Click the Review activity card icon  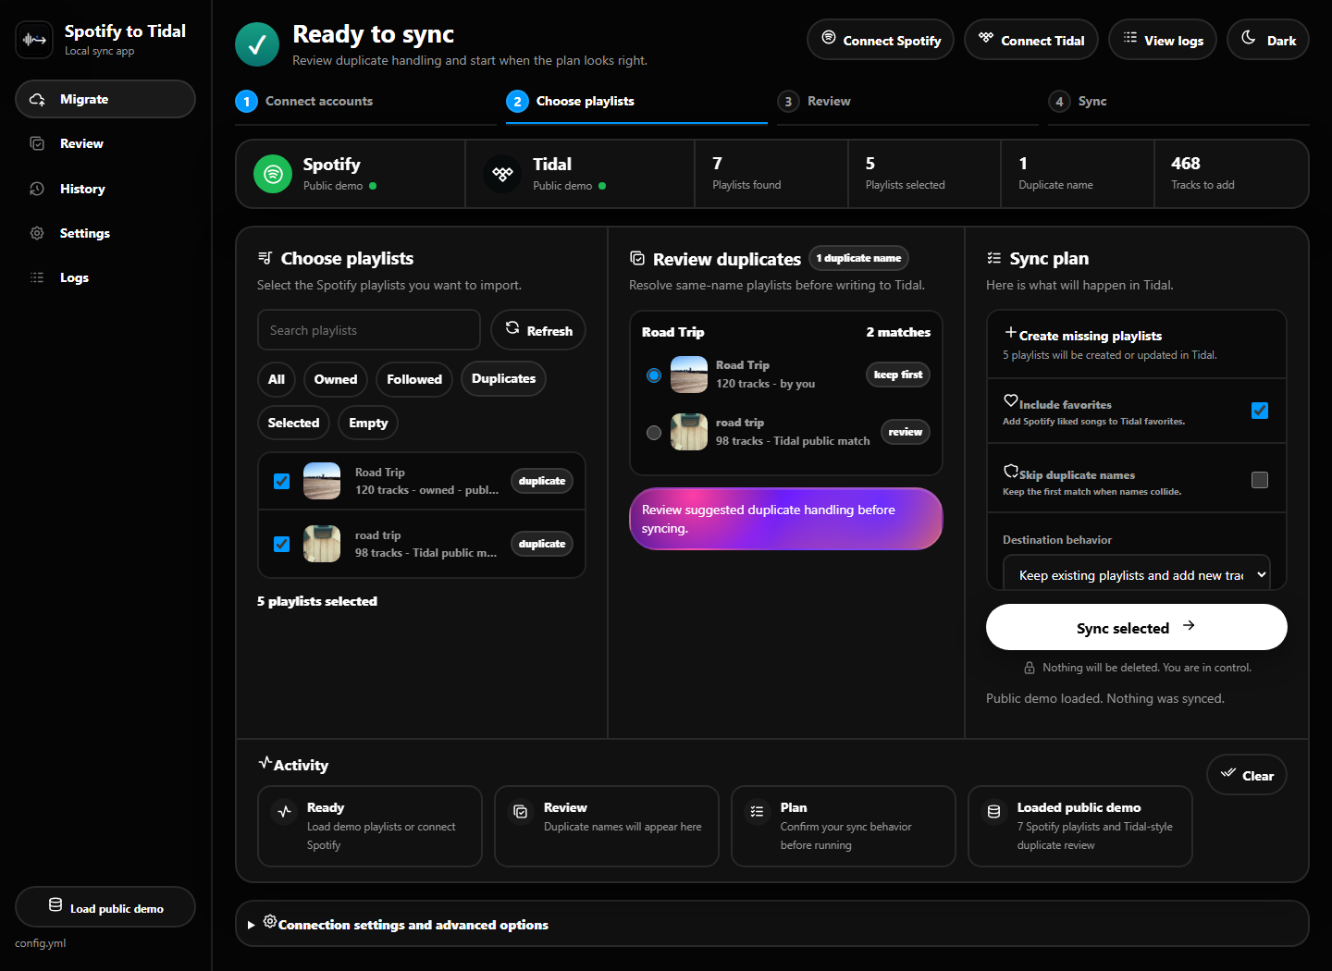point(521,811)
